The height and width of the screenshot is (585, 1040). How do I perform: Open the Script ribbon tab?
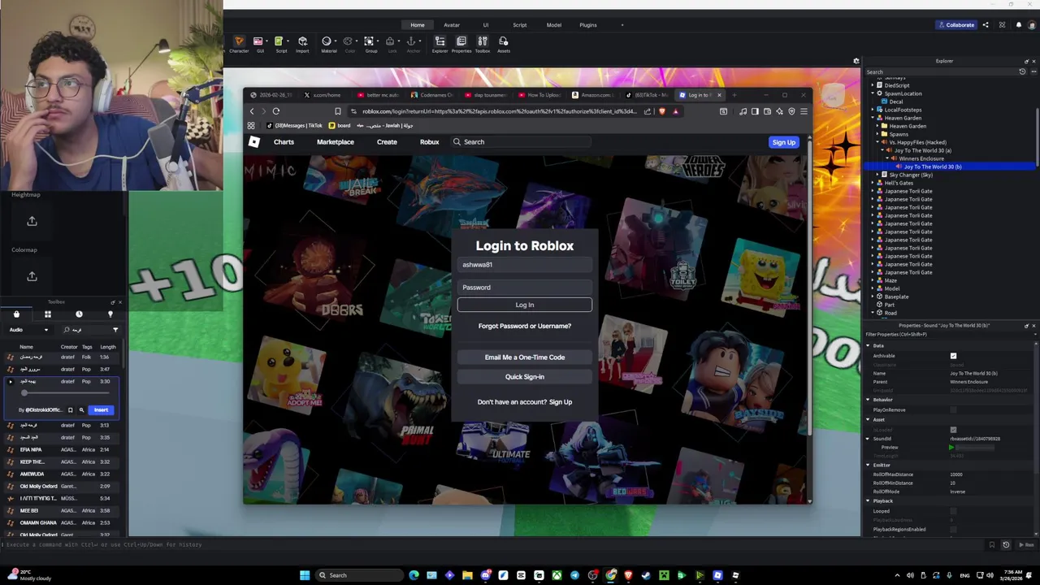(x=519, y=25)
